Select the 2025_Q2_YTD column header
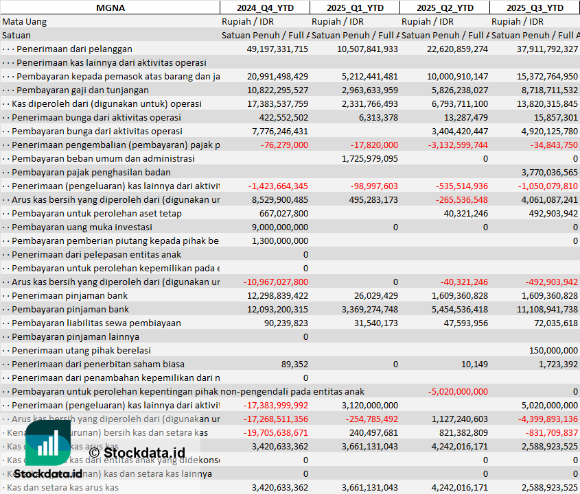This screenshot has width=580, height=494. [x=445, y=8]
